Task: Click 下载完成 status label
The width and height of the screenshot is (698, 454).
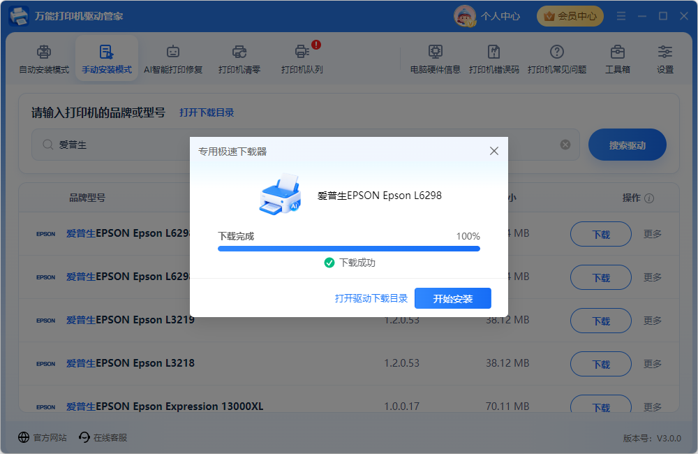Action: (236, 236)
